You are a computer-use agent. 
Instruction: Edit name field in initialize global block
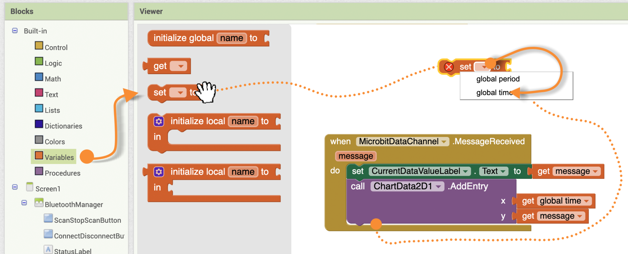pos(232,38)
